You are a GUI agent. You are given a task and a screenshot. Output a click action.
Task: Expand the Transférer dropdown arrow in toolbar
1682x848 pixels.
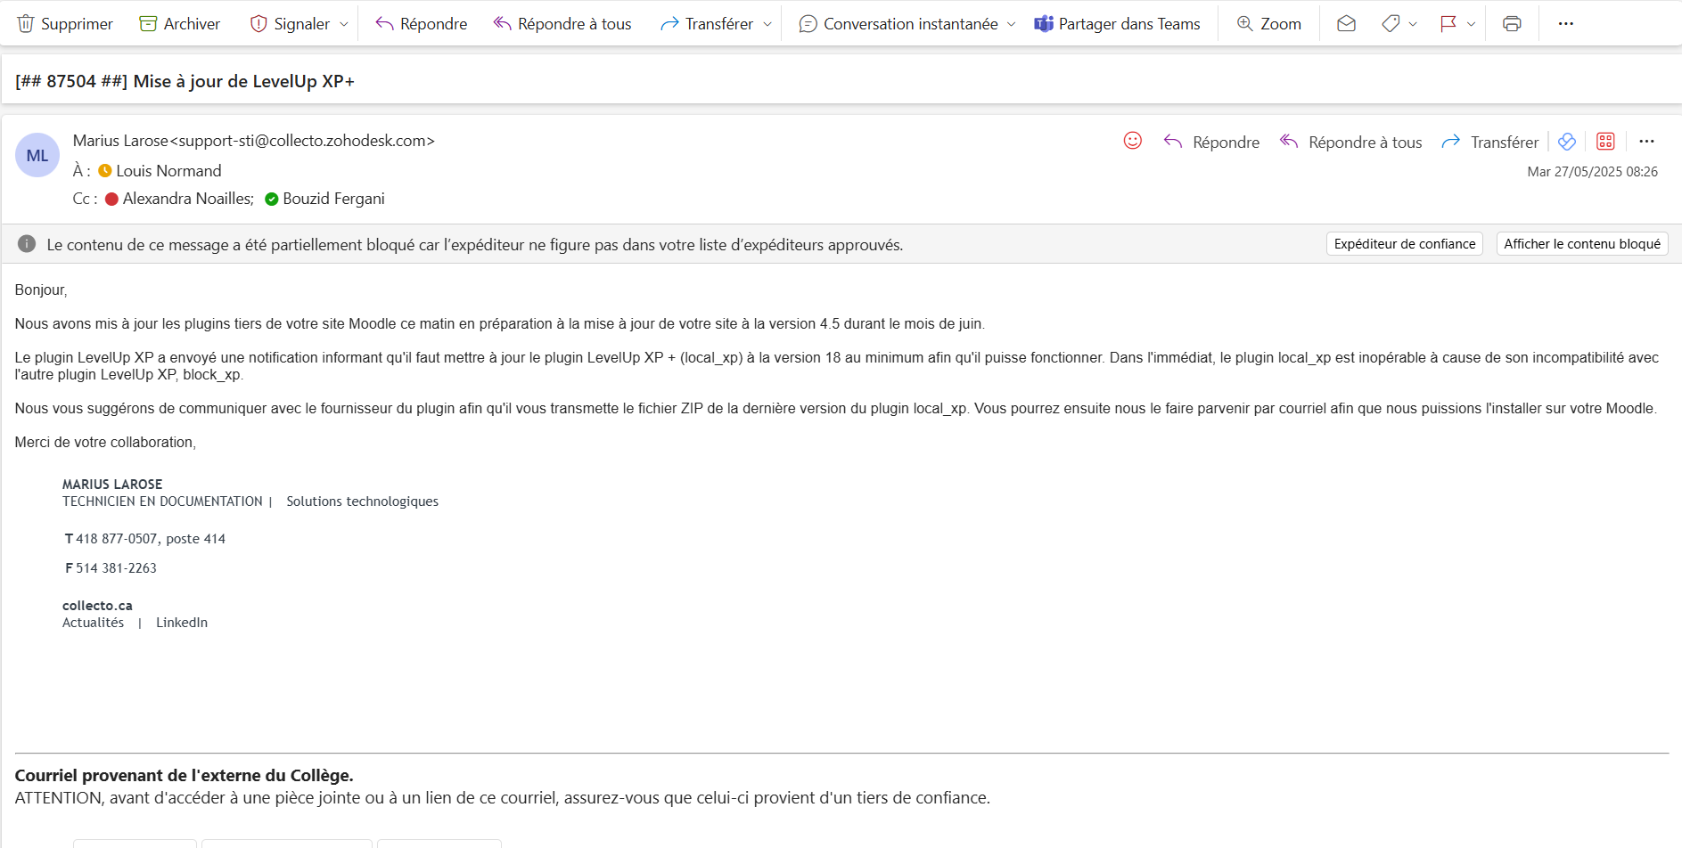767,24
